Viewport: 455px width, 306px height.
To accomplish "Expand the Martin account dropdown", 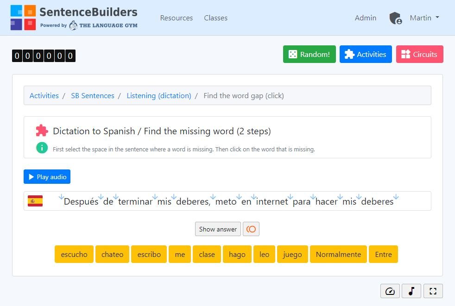I will [x=424, y=18].
